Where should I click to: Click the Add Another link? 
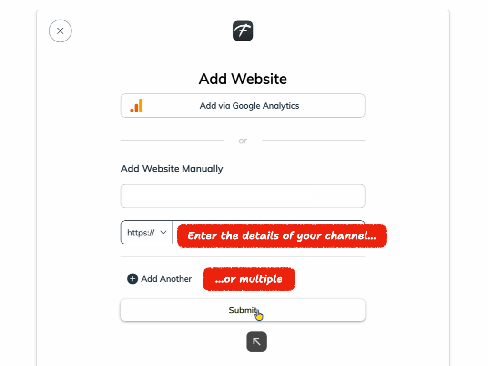click(x=166, y=279)
